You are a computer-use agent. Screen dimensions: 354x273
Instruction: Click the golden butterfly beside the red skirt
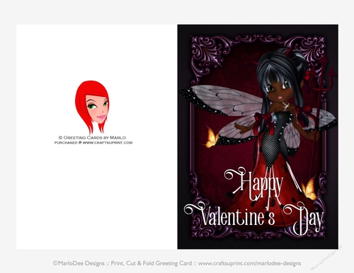coord(309,189)
